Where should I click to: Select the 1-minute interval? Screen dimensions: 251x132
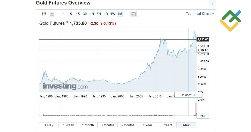[x=64, y=14]
